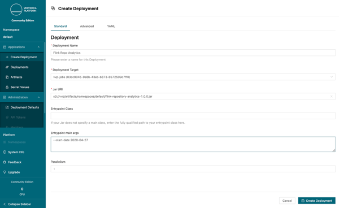The width and height of the screenshot is (339, 208).
Task: Click the API Tokens icon
Action: click(7, 117)
